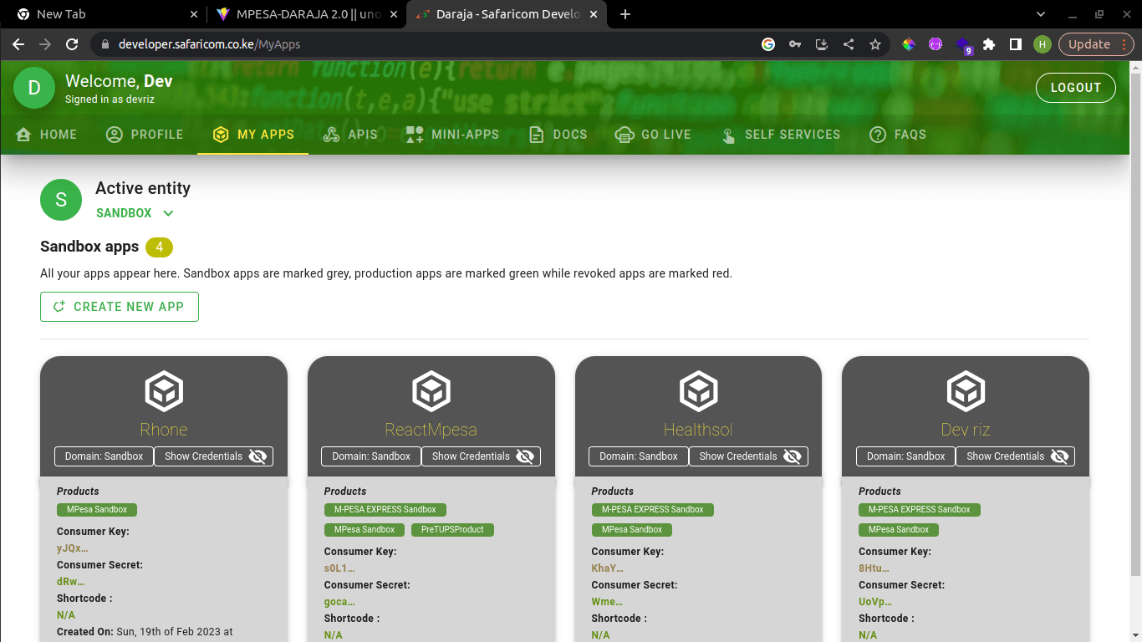Click the share icon in address bar
Image resolution: width=1142 pixels, height=642 pixels.
(849, 44)
